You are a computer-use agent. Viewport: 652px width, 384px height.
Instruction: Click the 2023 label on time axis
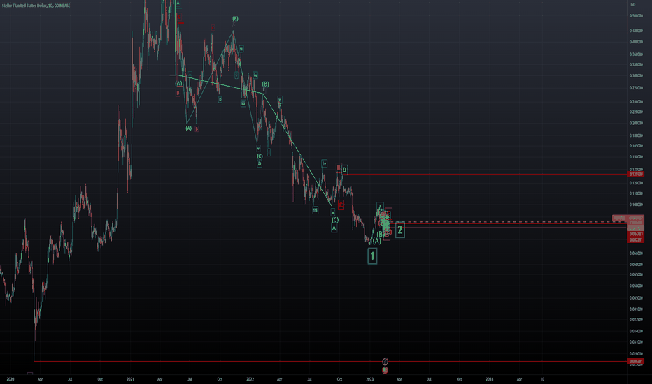click(369, 379)
